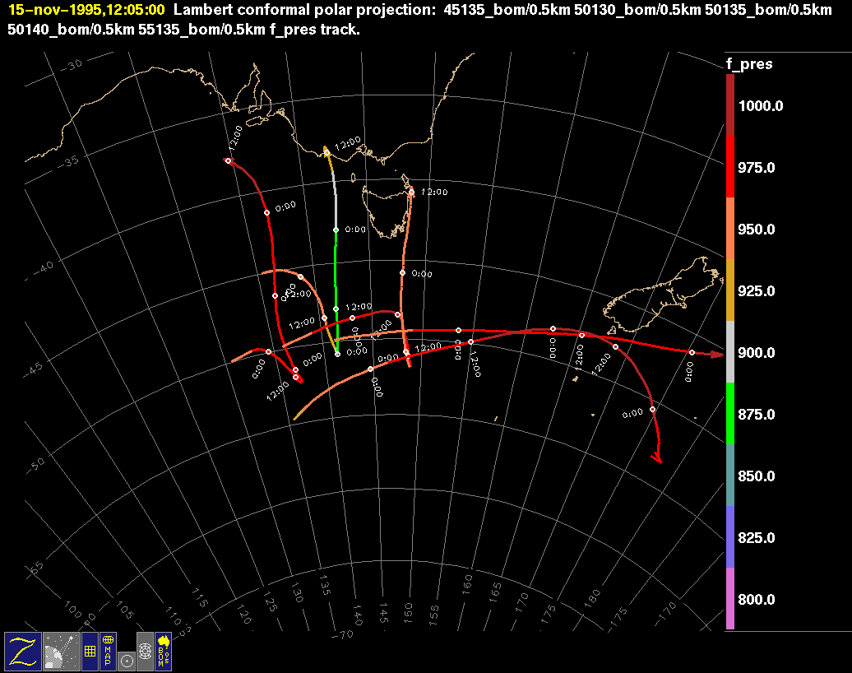This screenshot has width=852, height=673.
Task: Select the BOM 0.5 Australia icon
Action: pos(163,651)
